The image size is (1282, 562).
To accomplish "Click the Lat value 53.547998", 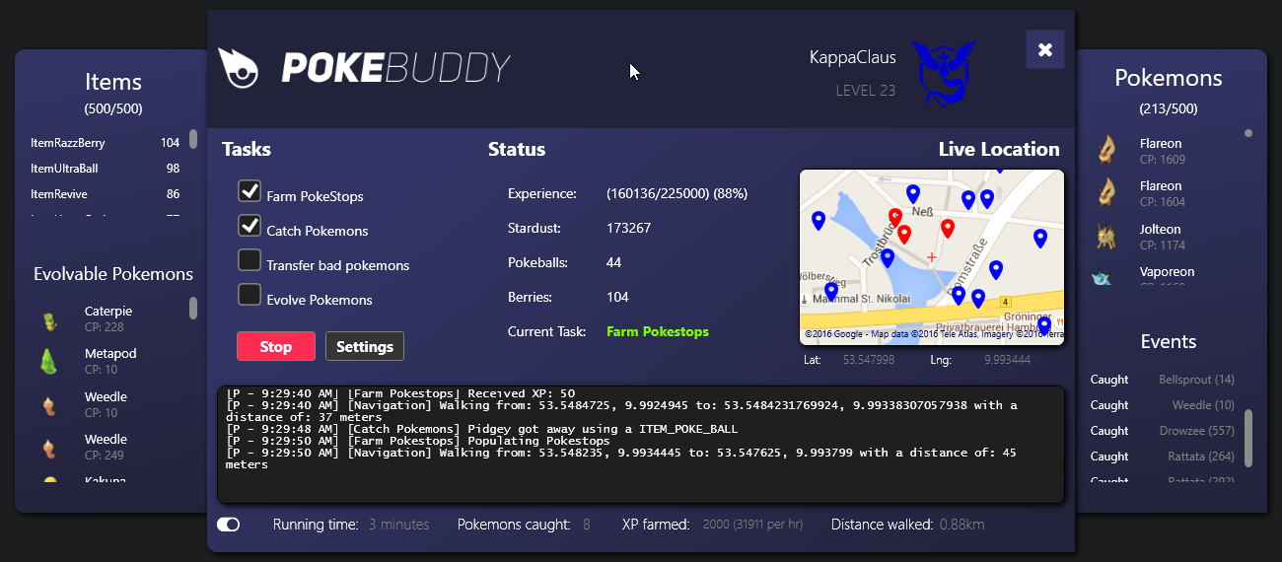I will click(x=869, y=360).
